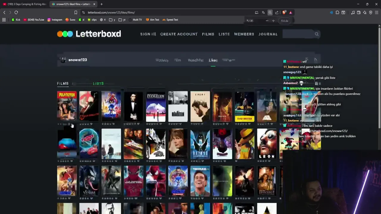Screen dimensions: 381x214
Task: Open the Aim Test bookmark
Action: coord(152,20)
